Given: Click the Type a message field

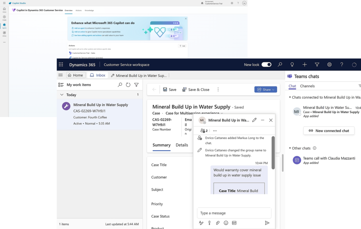Looking at the screenshot, I should [x=234, y=213].
